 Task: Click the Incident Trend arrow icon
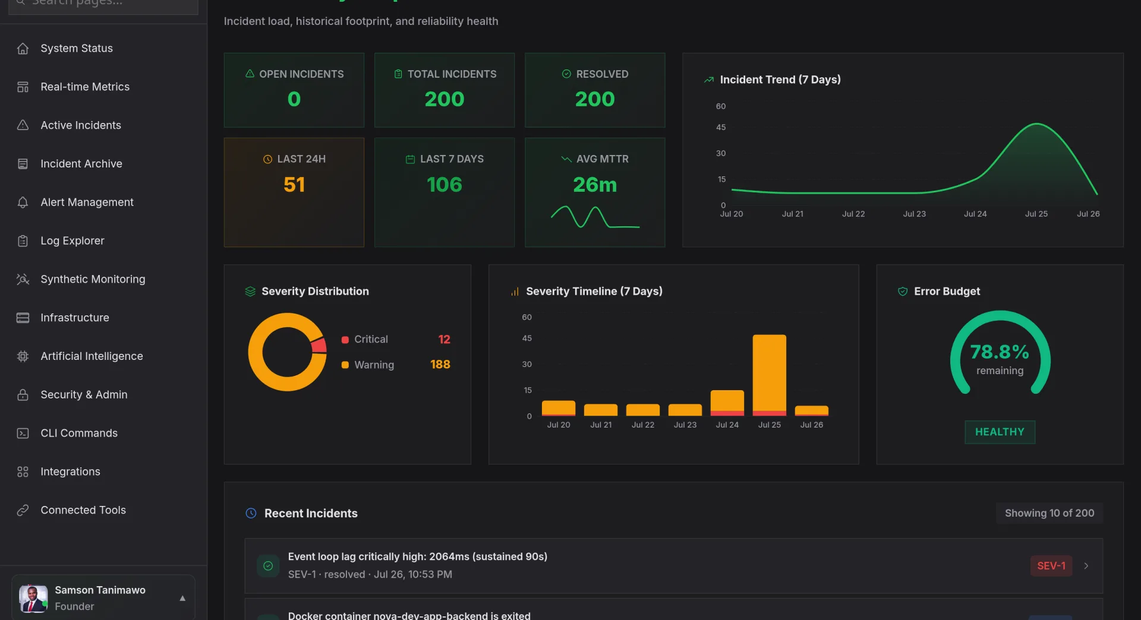(708, 80)
